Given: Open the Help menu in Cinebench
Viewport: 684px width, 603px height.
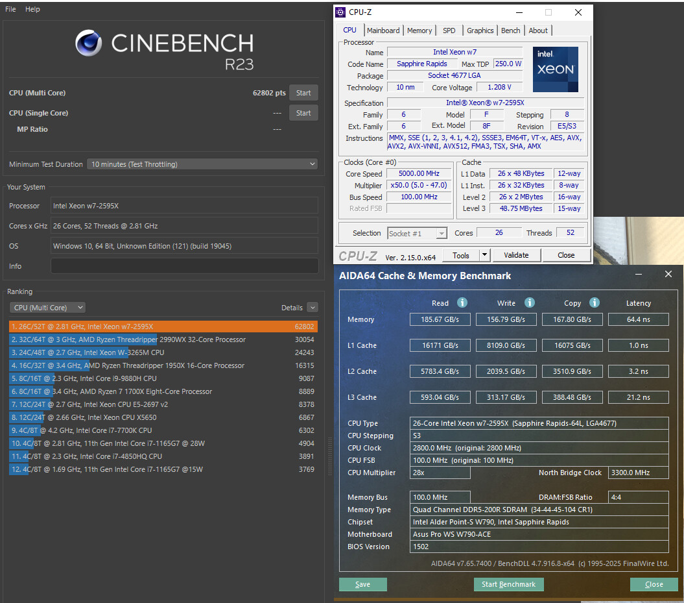Looking at the screenshot, I should (x=32, y=9).
